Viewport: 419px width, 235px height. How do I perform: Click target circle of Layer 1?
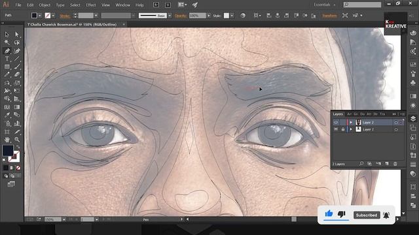(x=395, y=129)
